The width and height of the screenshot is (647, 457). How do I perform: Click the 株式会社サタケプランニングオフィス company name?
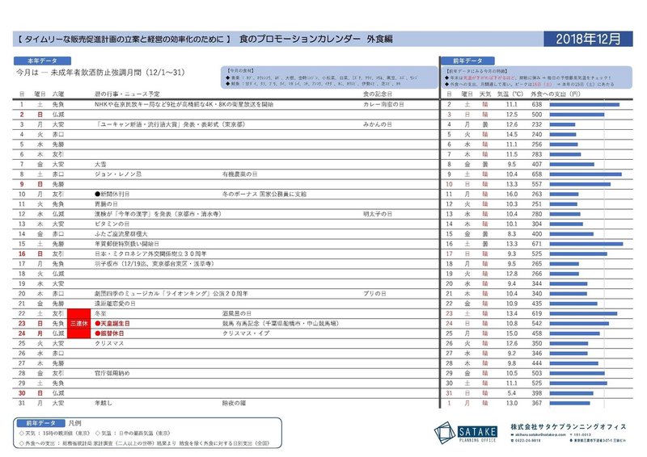(x=569, y=426)
